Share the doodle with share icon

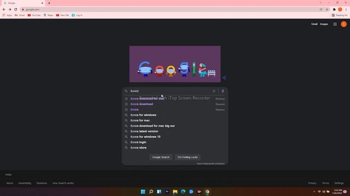[224, 78]
